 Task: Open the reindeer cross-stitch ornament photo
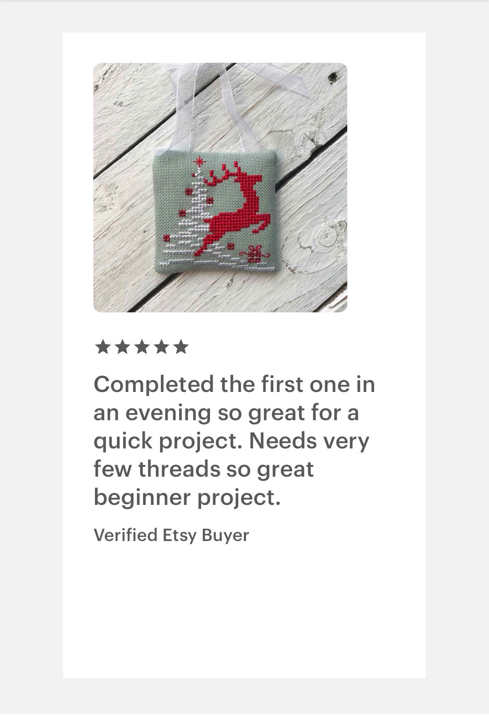(220, 187)
